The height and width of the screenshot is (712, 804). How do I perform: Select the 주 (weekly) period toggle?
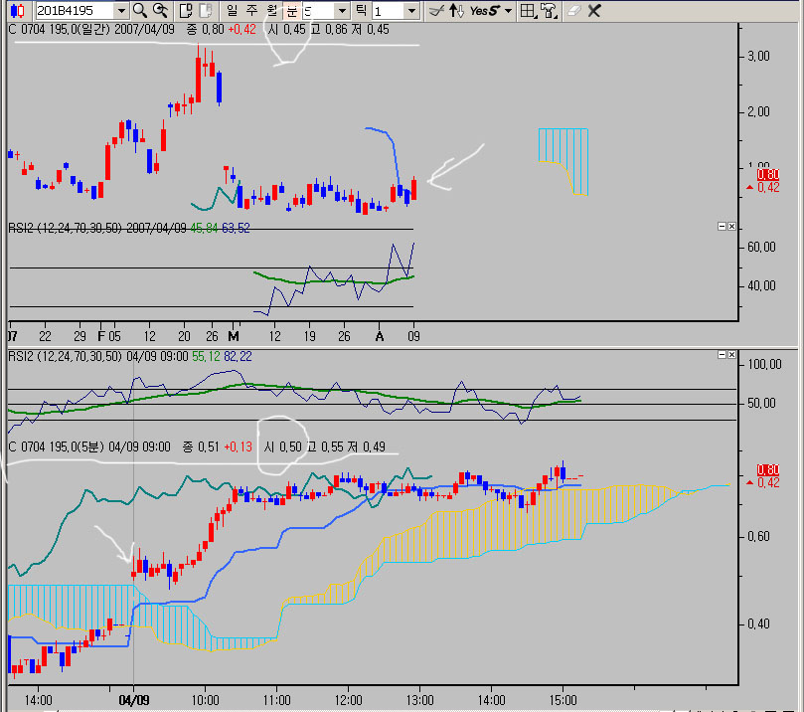[251, 11]
